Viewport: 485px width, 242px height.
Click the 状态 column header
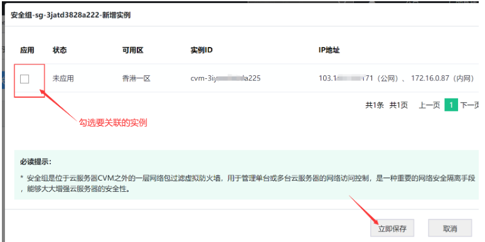pos(60,50)
